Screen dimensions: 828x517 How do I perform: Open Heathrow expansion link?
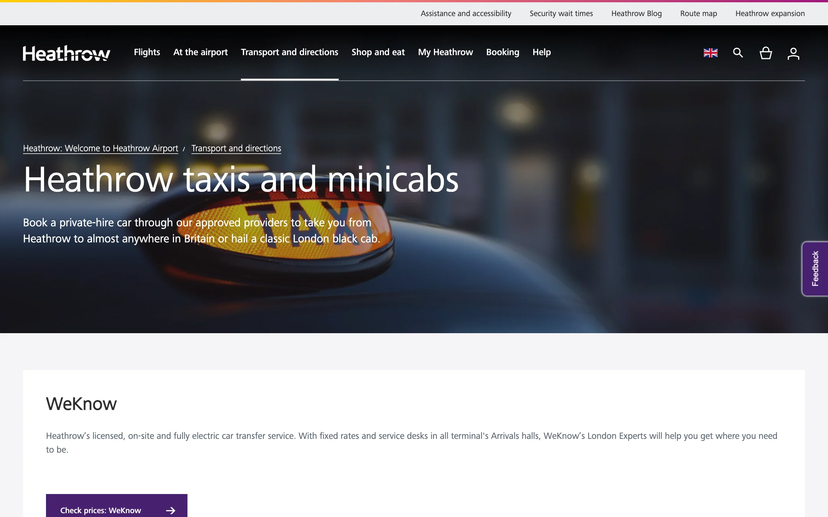(770, 13)
